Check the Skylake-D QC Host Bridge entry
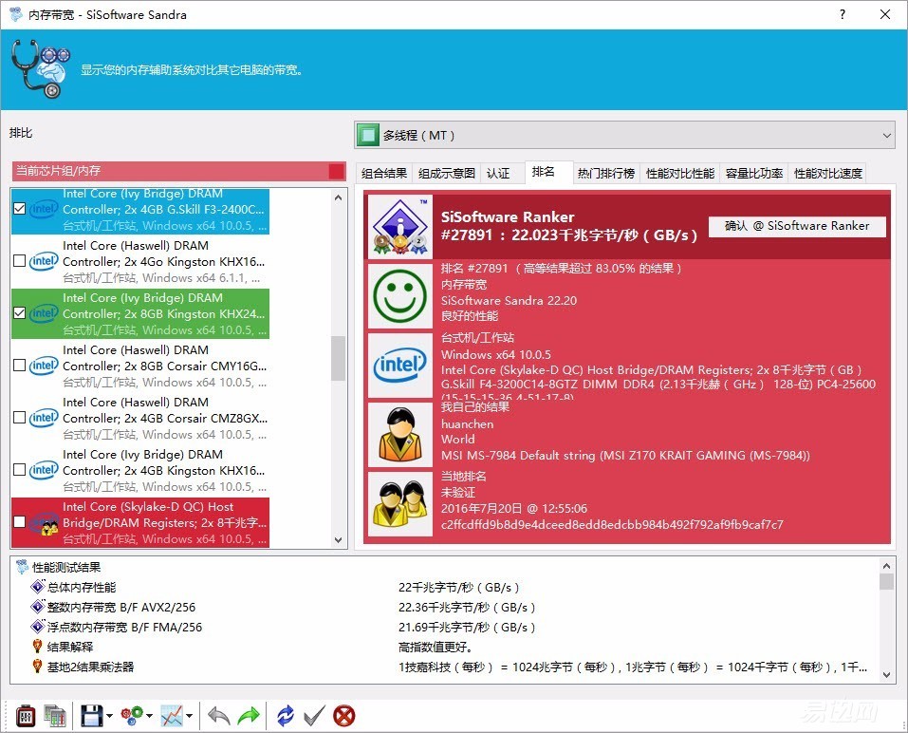 coord(19,521)
